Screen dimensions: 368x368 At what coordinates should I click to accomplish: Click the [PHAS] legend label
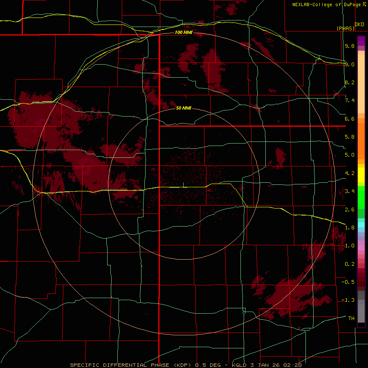(x=346, y=28)
